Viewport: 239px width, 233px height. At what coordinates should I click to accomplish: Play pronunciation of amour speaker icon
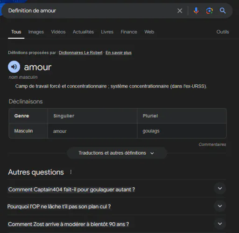(x=14, y=67)
